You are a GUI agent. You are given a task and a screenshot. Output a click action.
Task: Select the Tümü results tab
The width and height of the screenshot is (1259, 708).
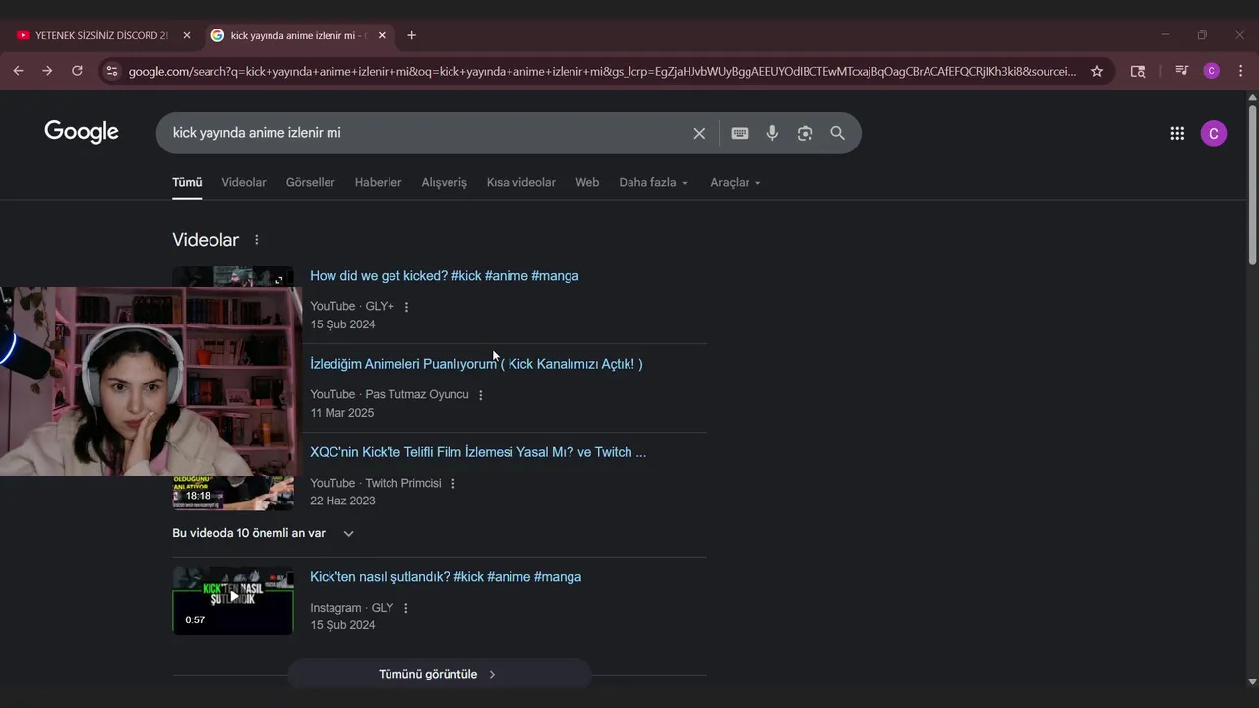click(x=187, y=183)
